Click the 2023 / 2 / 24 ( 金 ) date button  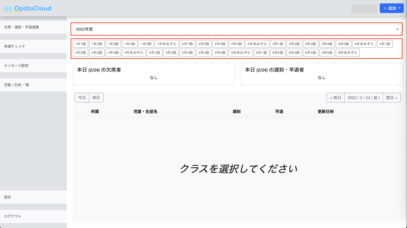(364, 98)
